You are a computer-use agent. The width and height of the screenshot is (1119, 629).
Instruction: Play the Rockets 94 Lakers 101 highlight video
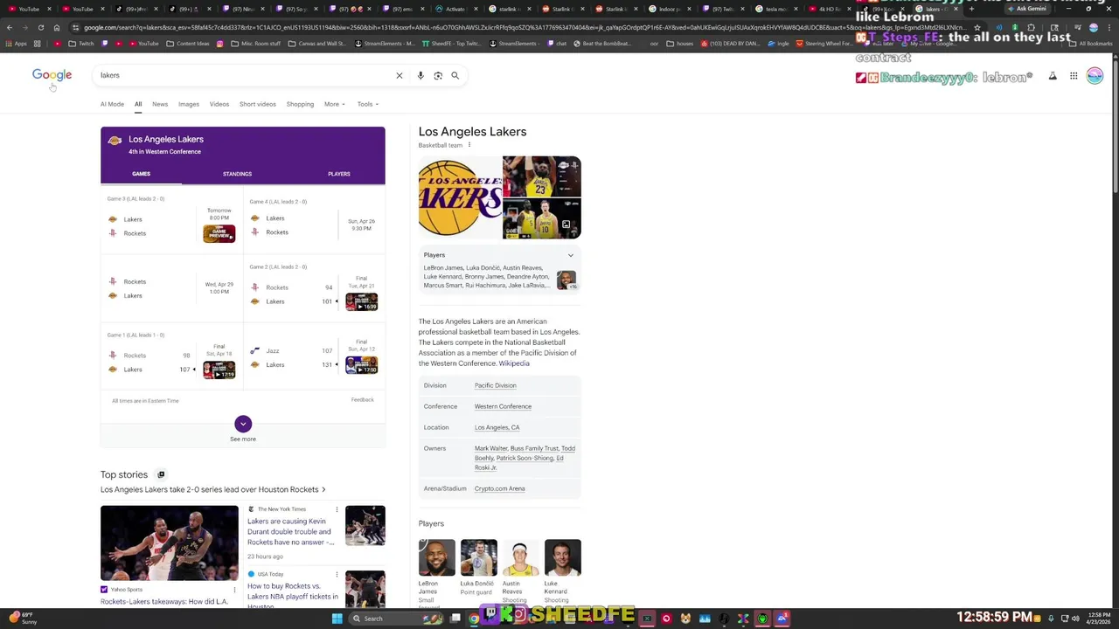(361, 302)
